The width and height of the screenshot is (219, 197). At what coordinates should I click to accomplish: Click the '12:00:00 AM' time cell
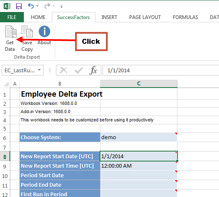(139, 166)
